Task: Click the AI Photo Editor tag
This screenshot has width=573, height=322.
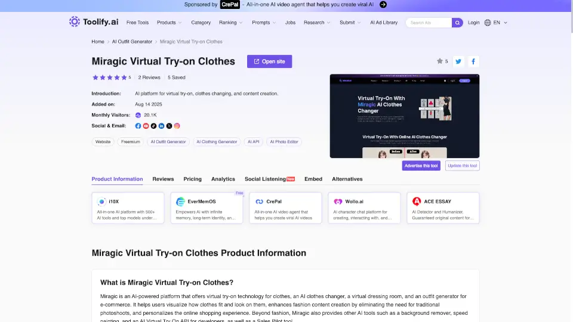Action: point(284,142)
